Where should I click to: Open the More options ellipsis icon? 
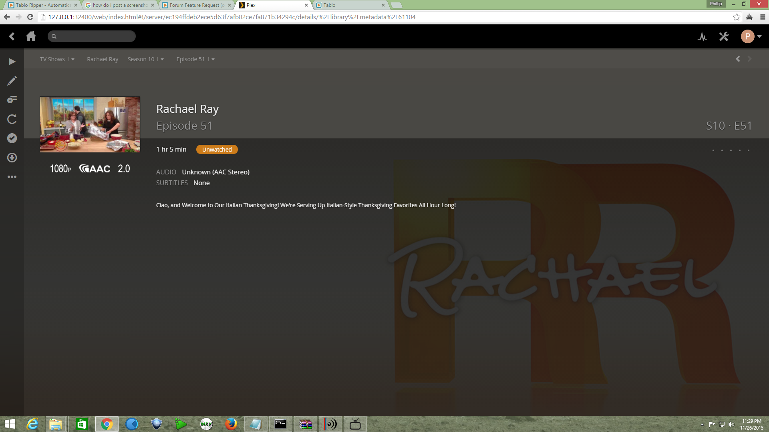[12, 177]
